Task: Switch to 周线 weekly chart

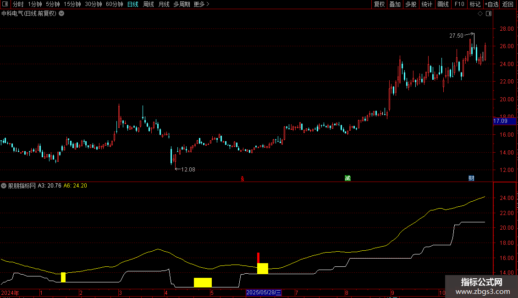Action: (x=149, y=4)
